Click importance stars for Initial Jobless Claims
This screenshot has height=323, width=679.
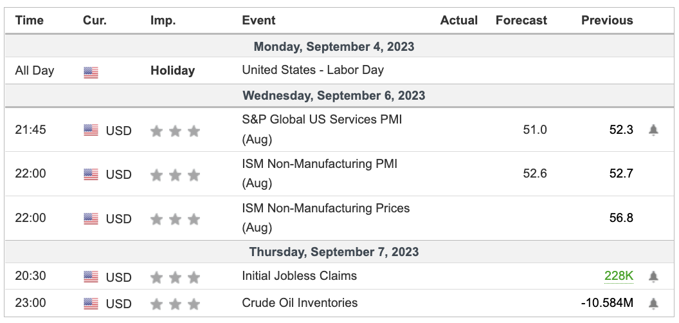pyautogui.click(x=175, y=278)
